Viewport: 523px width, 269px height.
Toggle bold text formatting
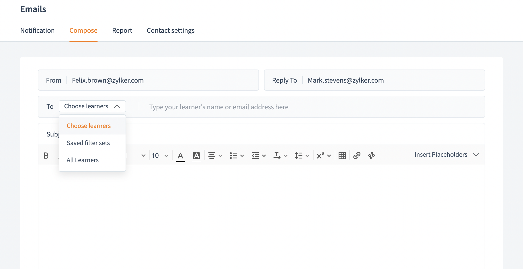(x=46, y=156)
